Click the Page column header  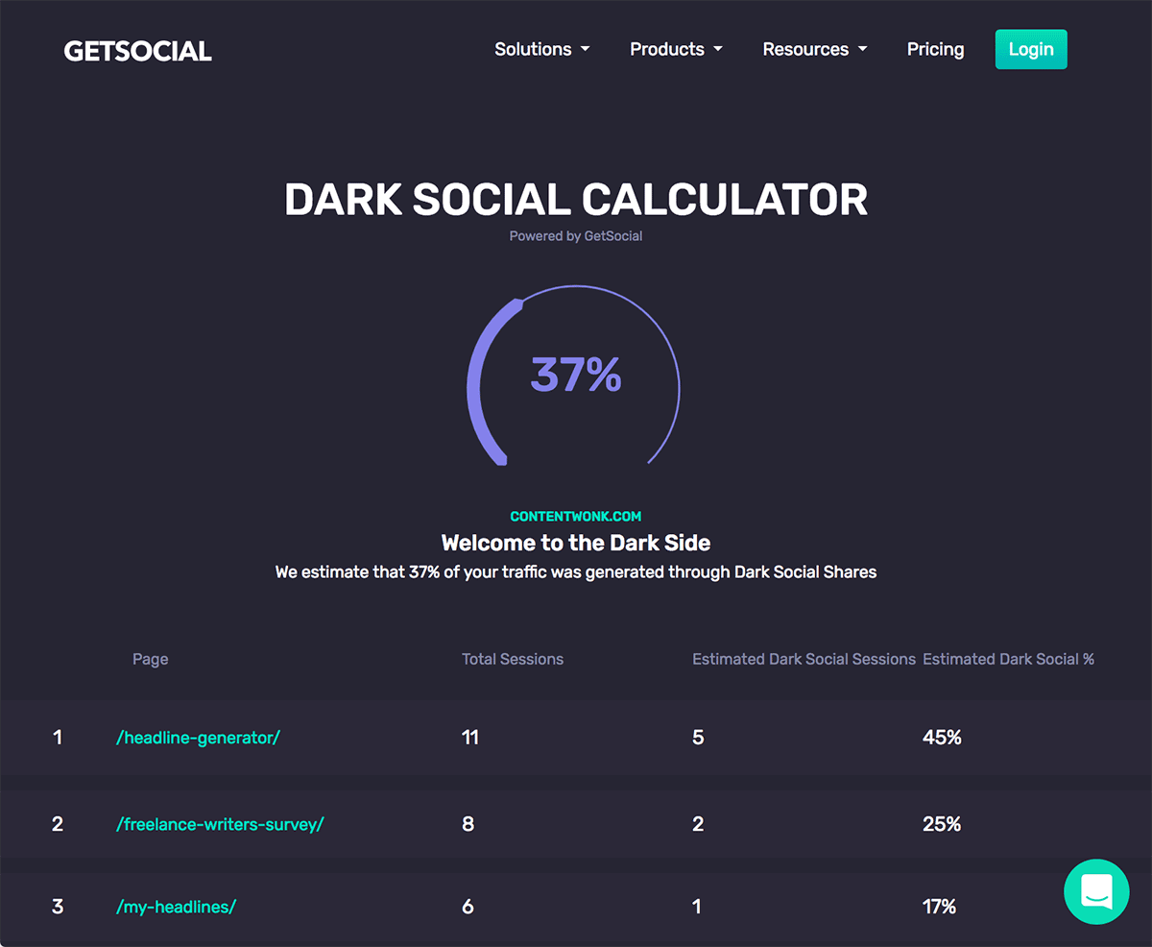151,659
